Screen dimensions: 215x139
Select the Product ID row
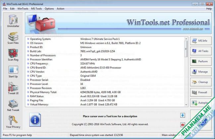pos(105,47)
